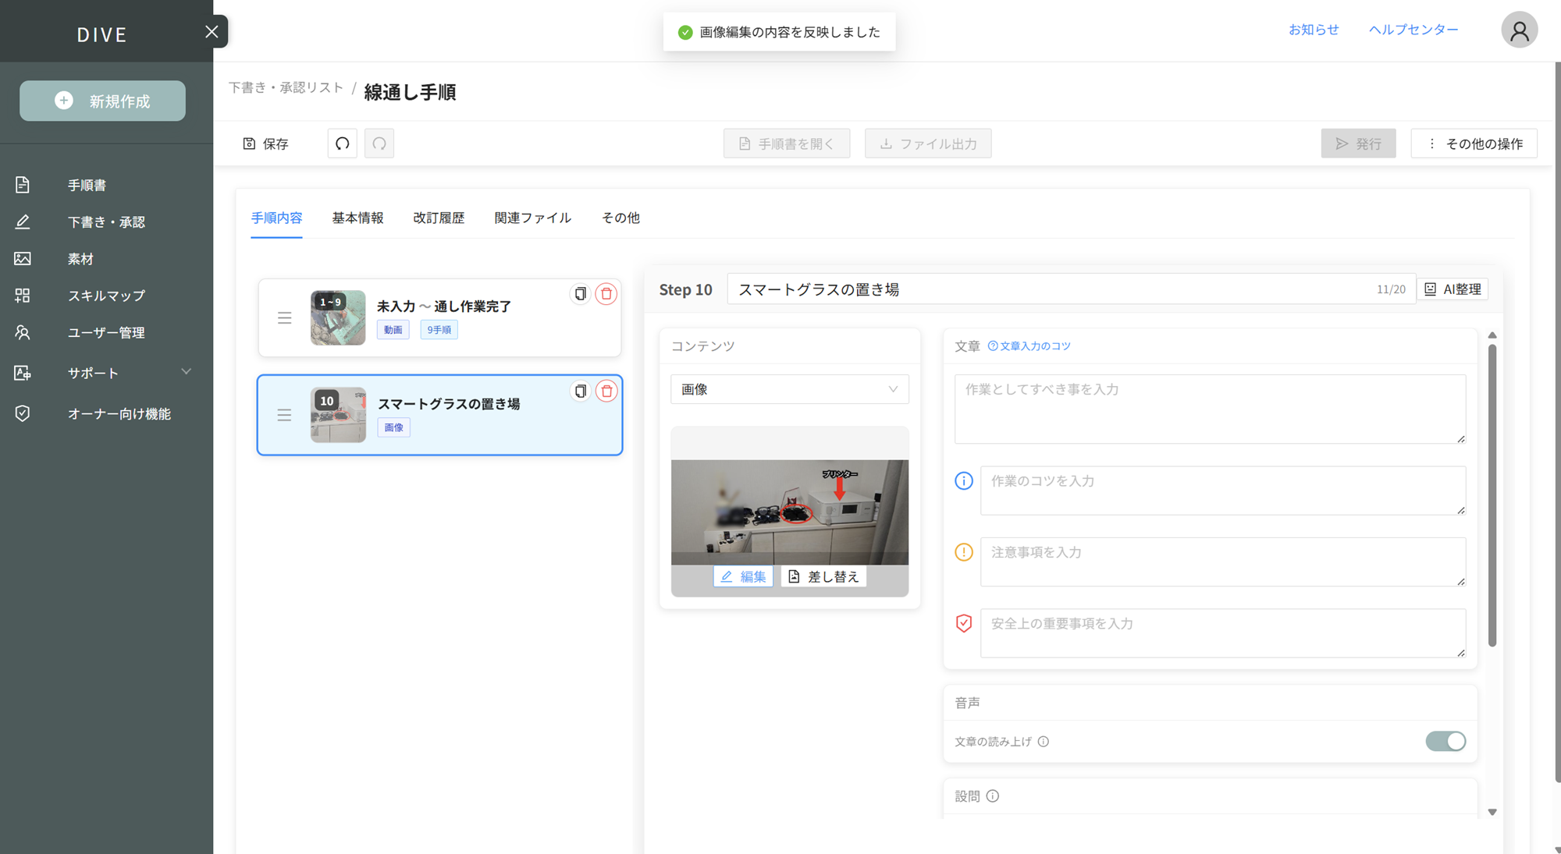Open その他の操作 menu
1561x854 pixels.
click(x=1474, y=144)
